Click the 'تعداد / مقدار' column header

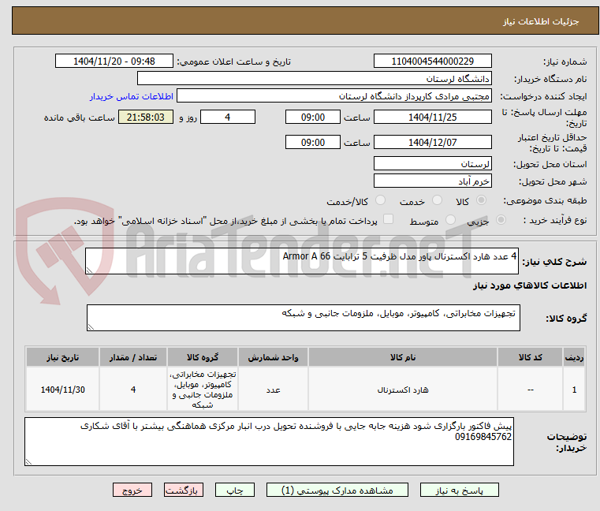(132, 357)
